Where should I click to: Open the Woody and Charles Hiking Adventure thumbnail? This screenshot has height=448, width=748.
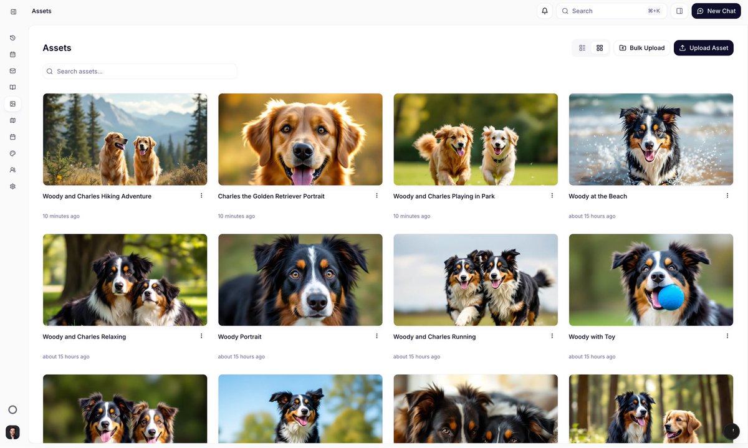coord(125,140)
